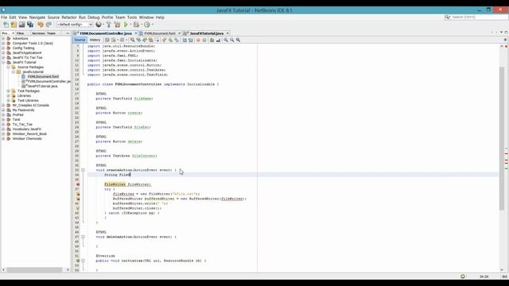Viewport: 509px width, 286px height.
Task: Collapse the deleteAction method code fold
Action: point(83,237)
